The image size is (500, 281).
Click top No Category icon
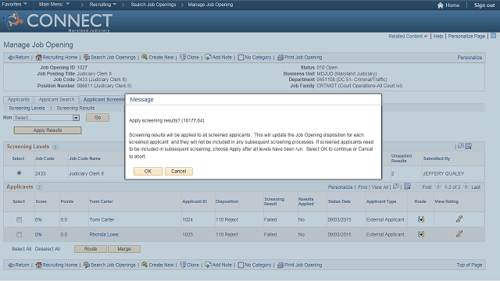241,57
